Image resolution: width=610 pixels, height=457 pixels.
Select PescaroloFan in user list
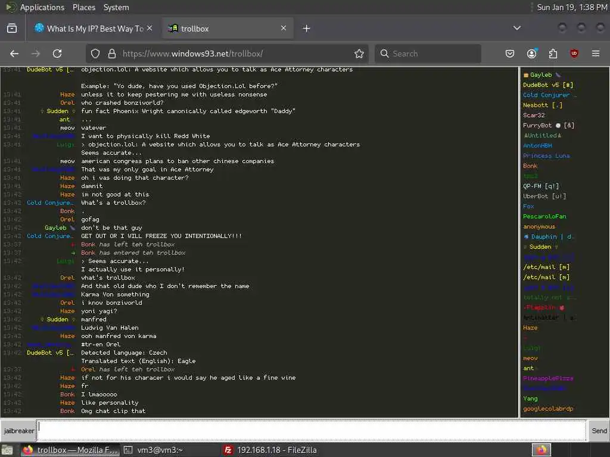tap(544, 216)
